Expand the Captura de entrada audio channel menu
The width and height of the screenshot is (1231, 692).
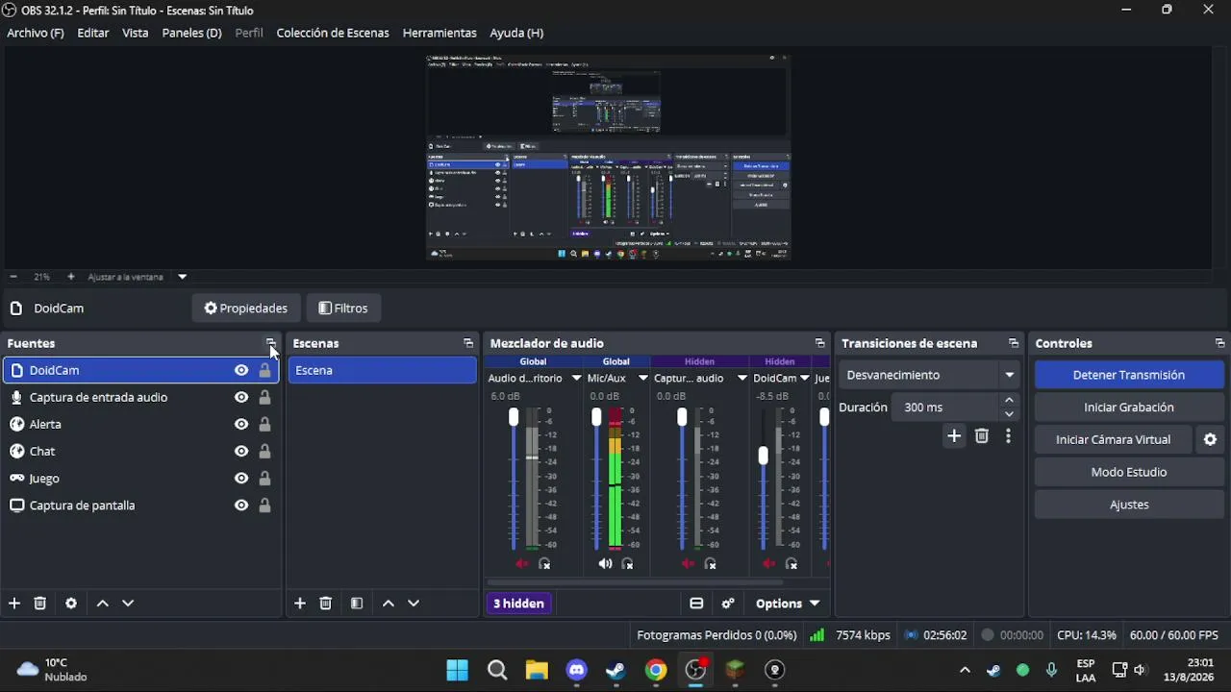(742, 378)
